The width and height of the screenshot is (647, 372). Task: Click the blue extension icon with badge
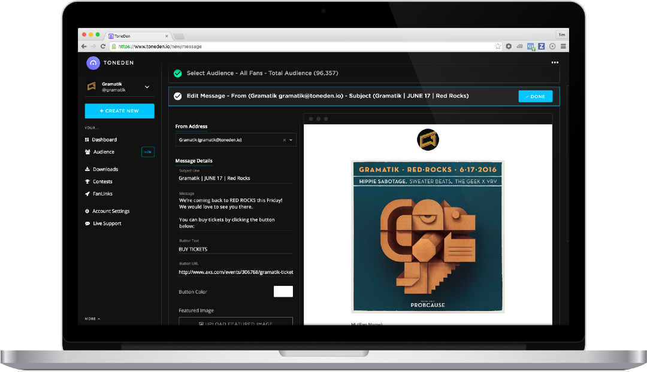tap(531, 47)
